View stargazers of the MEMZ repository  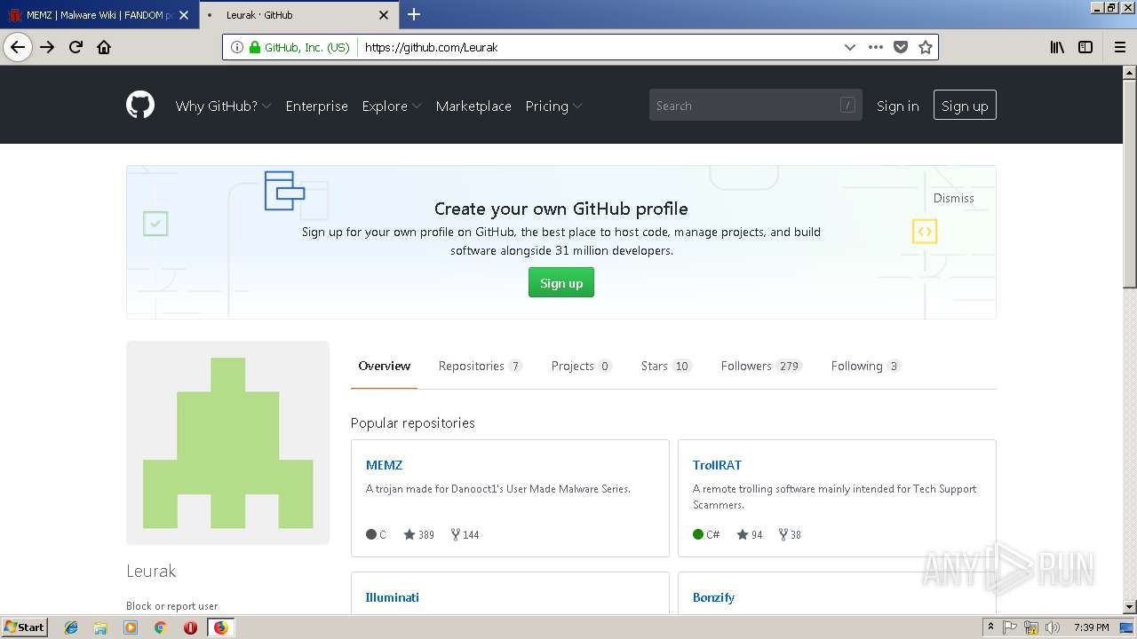tap(418, 534)
